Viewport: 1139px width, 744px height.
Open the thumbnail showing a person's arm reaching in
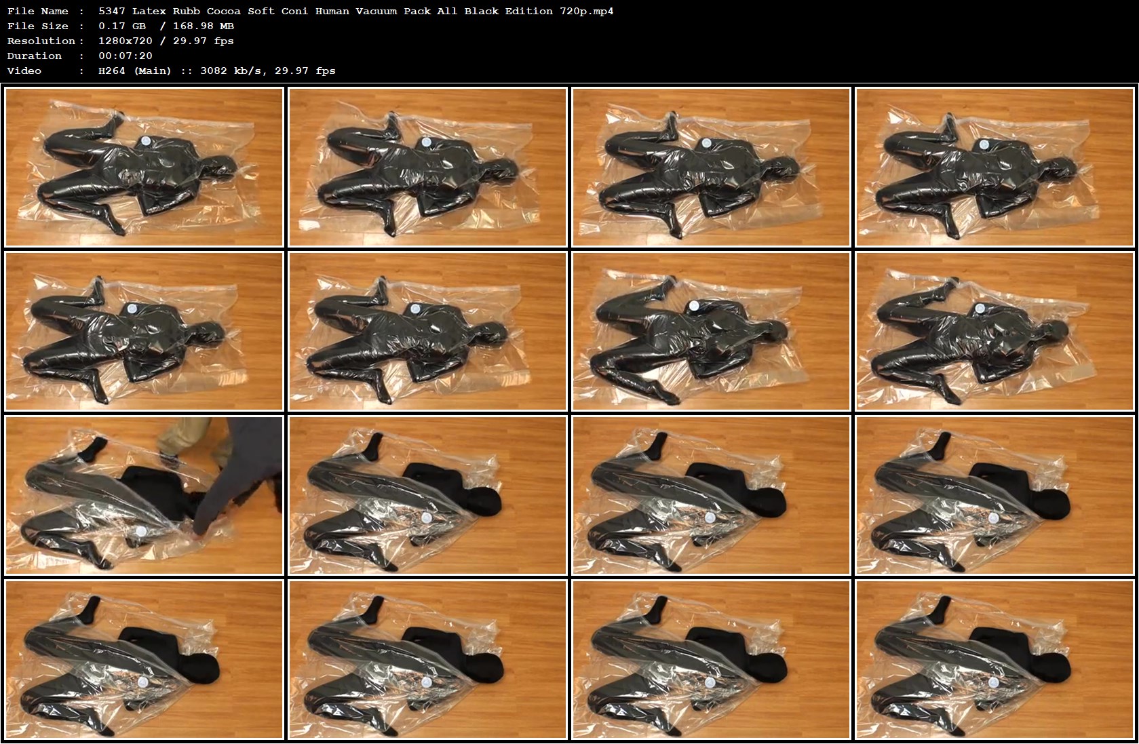[x=144, y=496]
